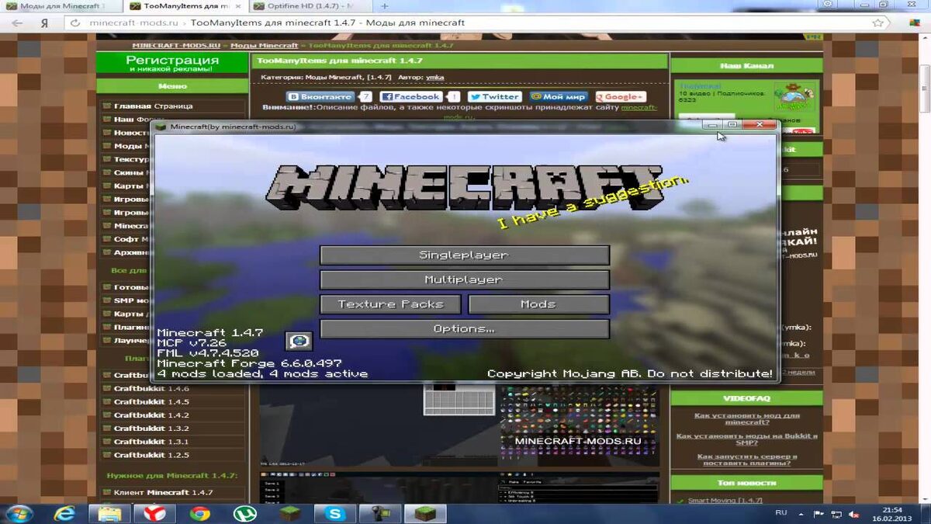This screenshot has height=524, width=931.
Task: Open uTorrent from the taskbar
Action: (x=245, y=513)
